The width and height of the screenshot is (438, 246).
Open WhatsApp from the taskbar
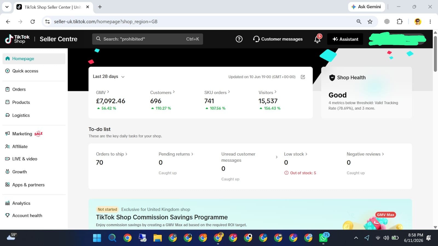coord(323,238)
